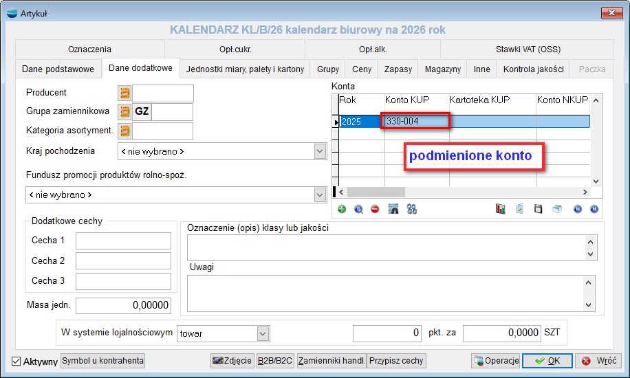Click the floppy disk save icon
This screenshot has width=630, height=378.
click(539, 209)
